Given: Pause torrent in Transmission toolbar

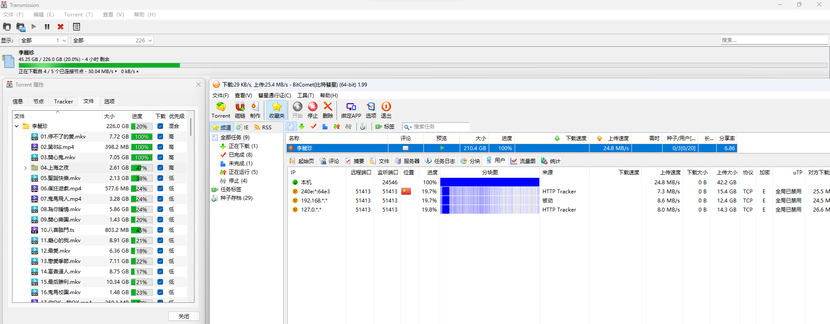Looking at the screenshot, I should (x=47, y=26).
